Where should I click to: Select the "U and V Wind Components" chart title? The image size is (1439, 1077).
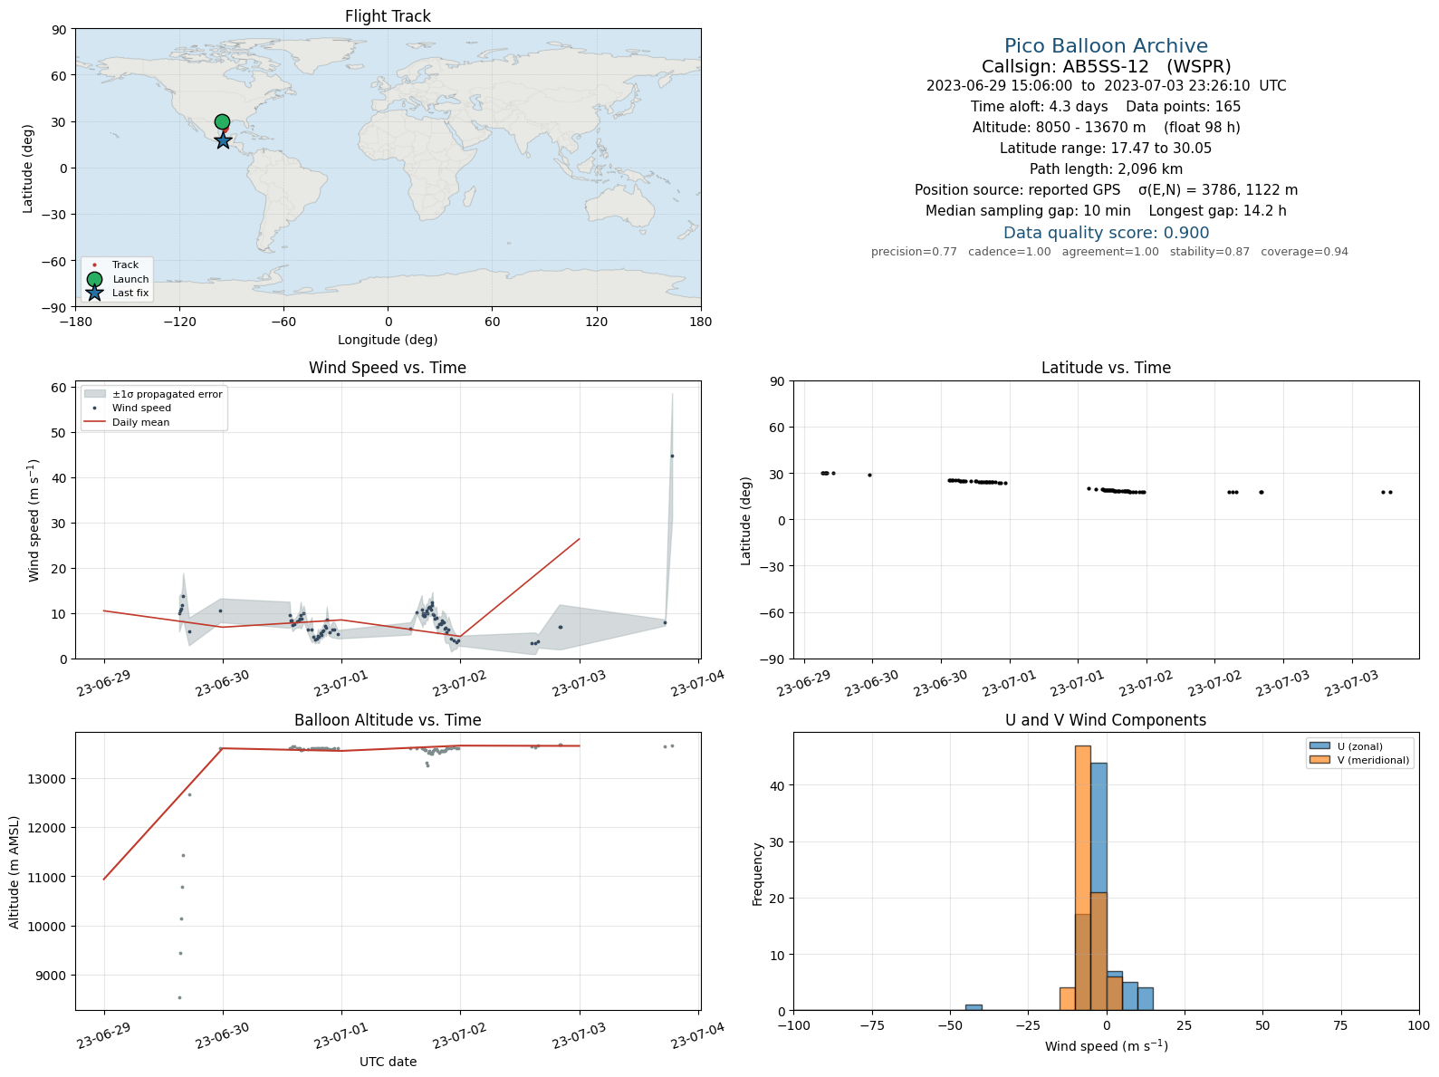[1106, 720]
